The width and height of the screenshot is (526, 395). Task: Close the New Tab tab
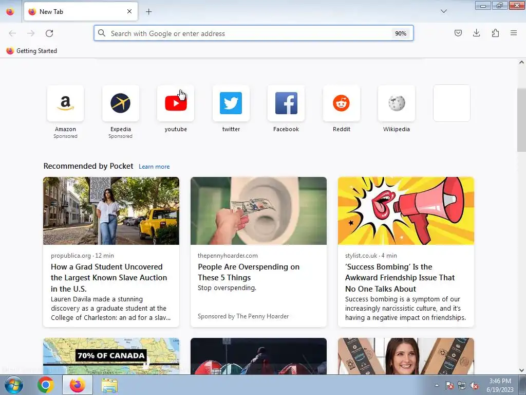(x=129, y=11)
